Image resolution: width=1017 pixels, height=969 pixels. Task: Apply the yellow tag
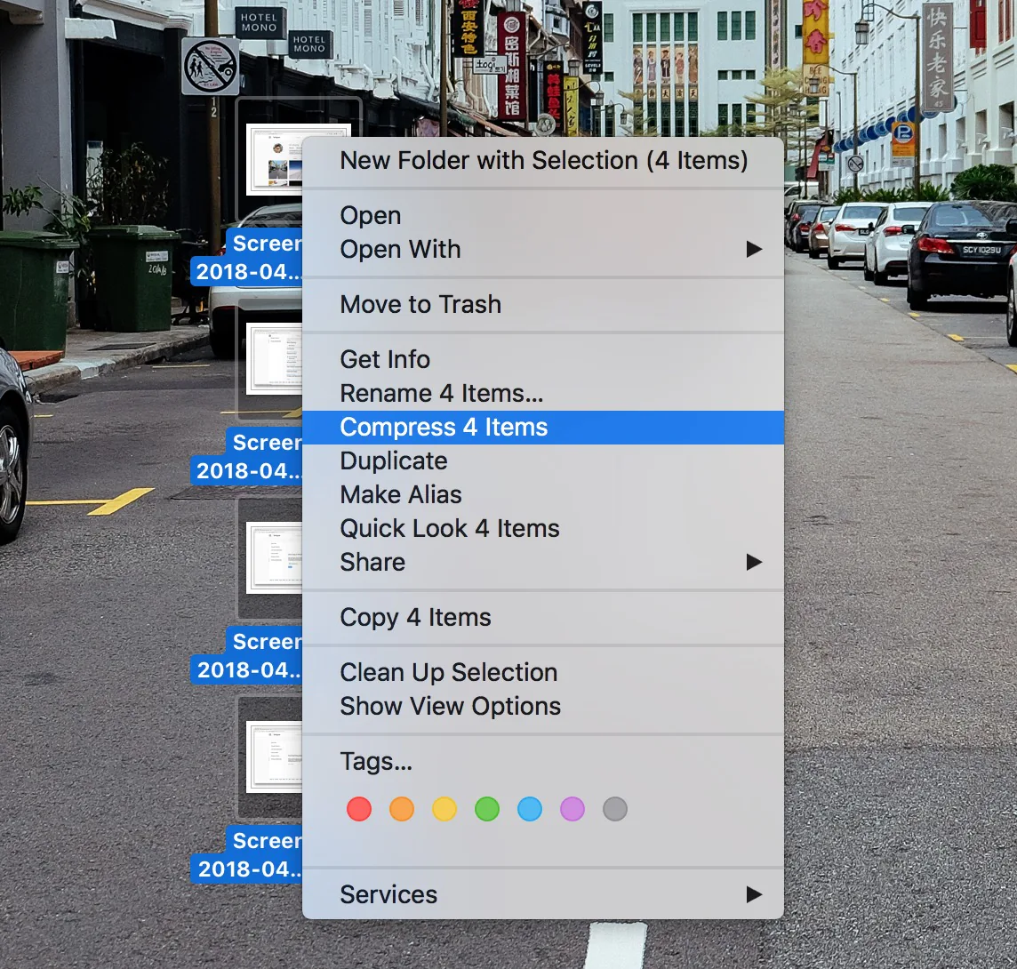[444, 809]
